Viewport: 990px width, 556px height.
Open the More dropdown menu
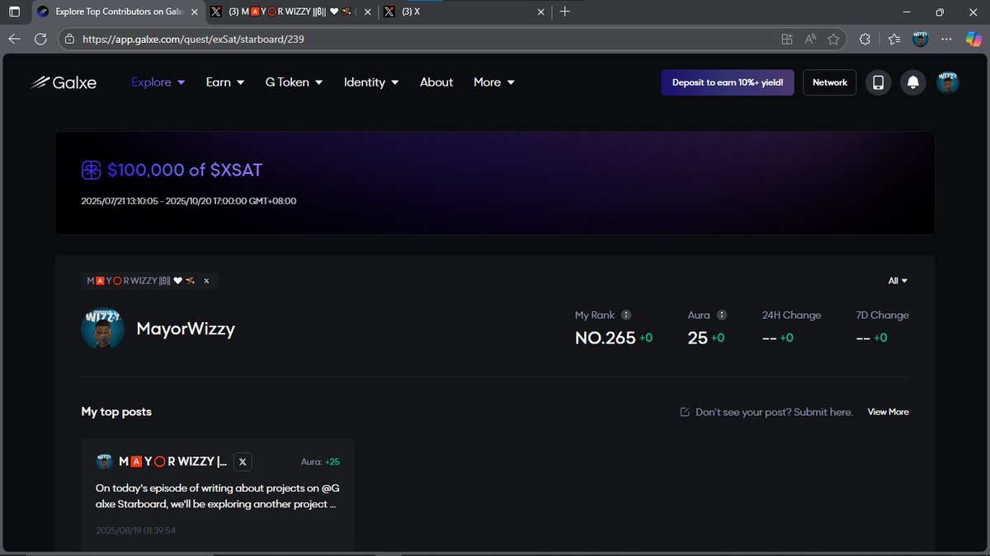coord(494,82)
